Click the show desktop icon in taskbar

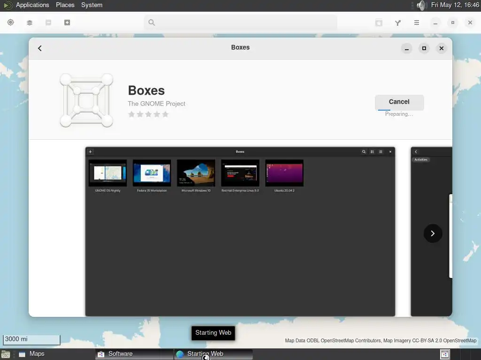tap(6, 354)
